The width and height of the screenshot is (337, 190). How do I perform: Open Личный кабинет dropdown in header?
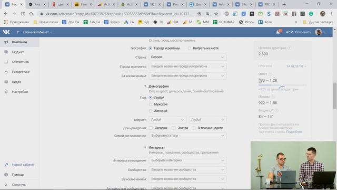37,32
